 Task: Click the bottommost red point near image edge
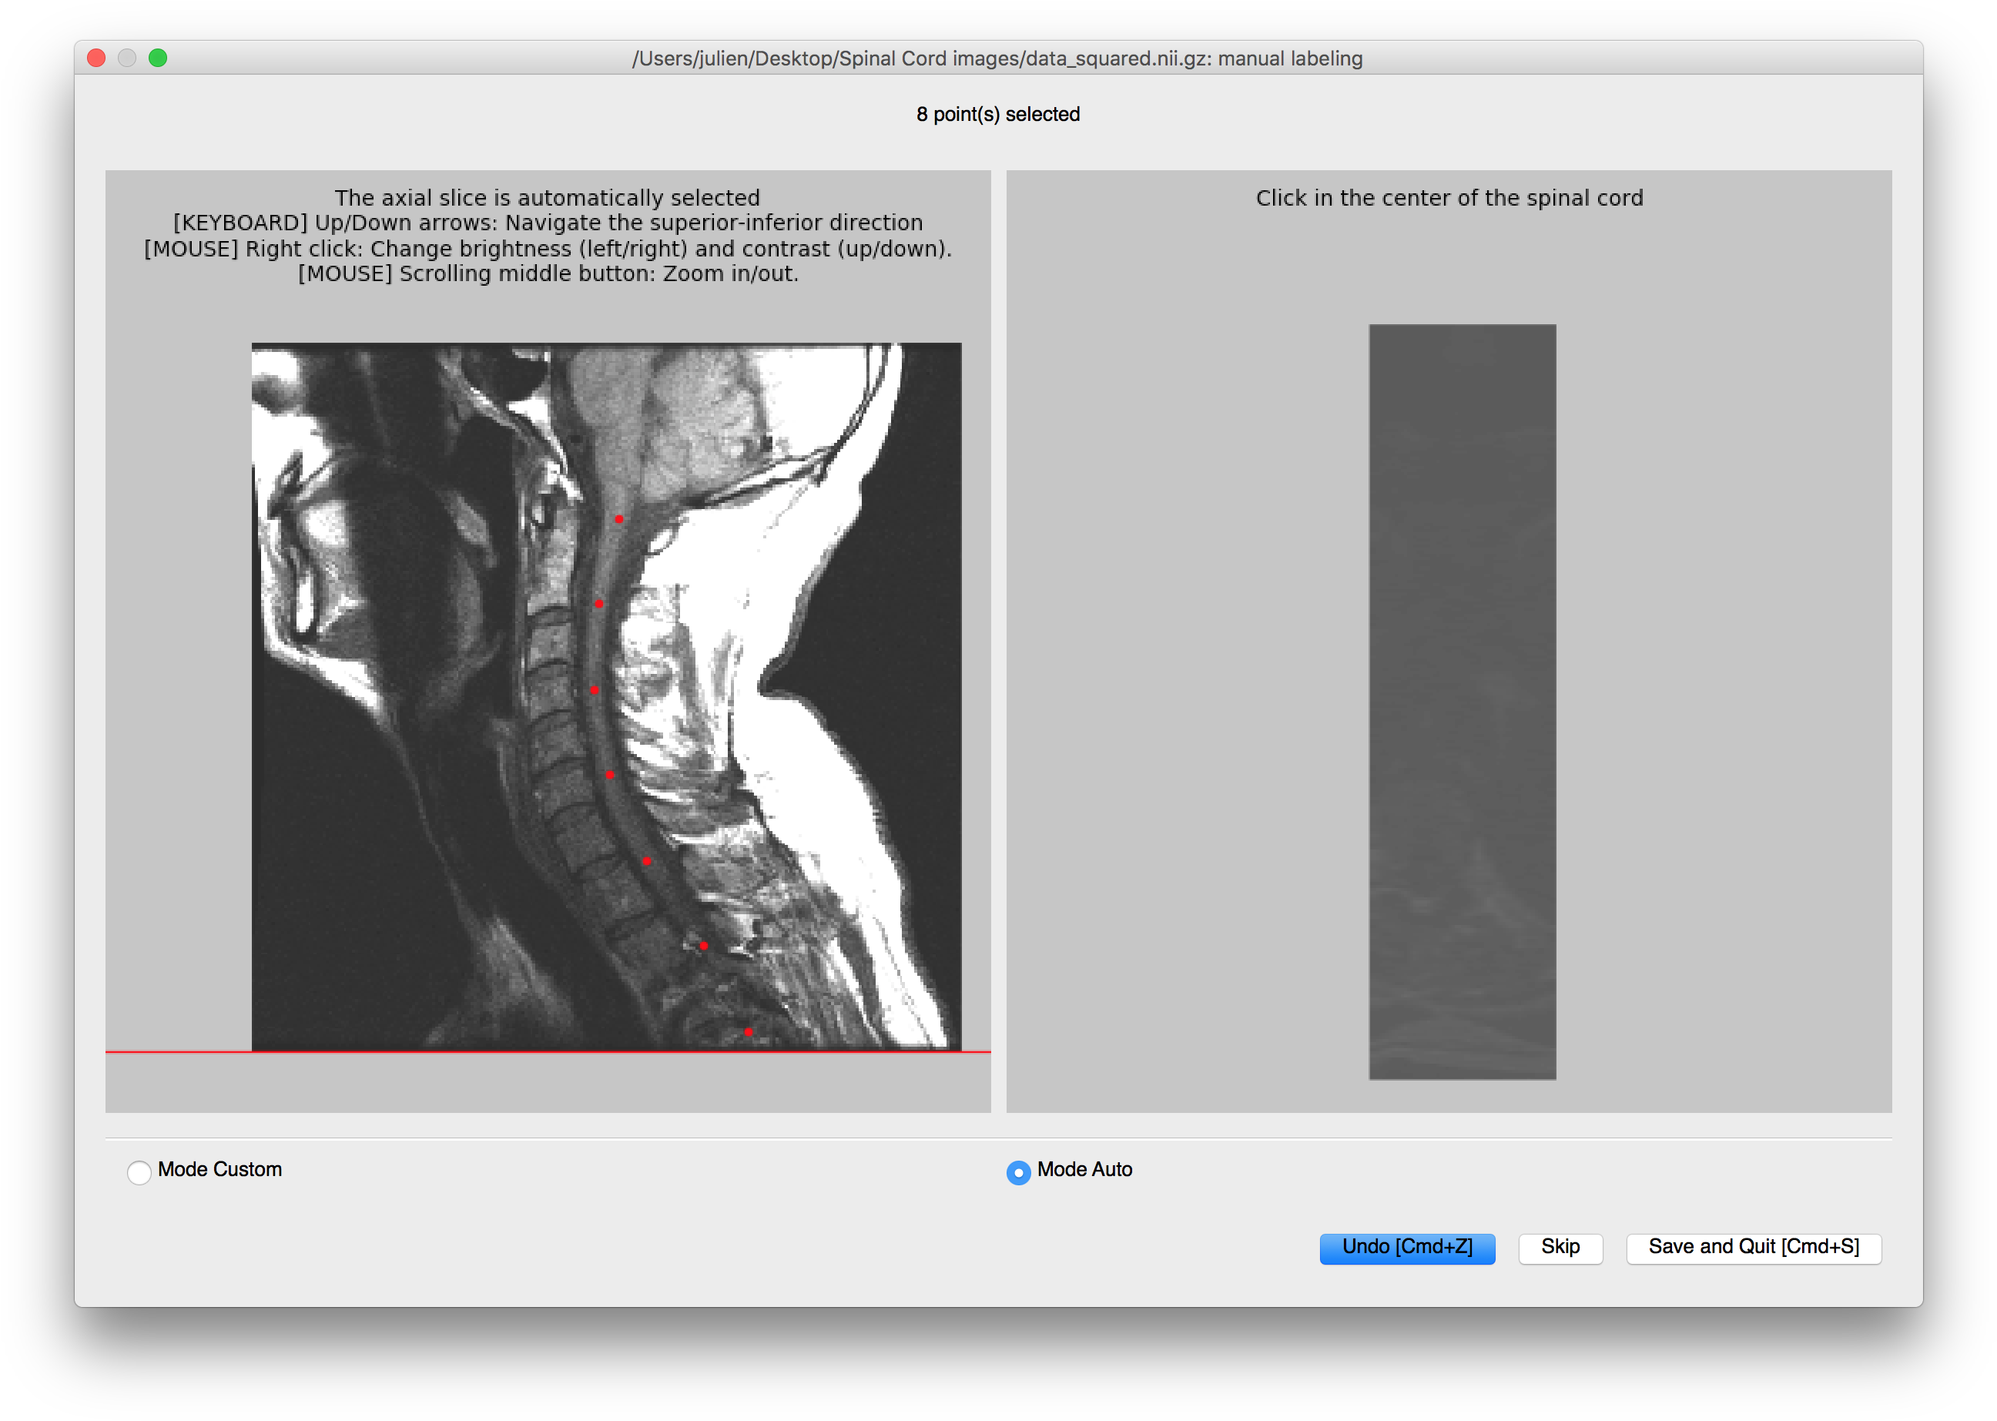coord(748,1031)
